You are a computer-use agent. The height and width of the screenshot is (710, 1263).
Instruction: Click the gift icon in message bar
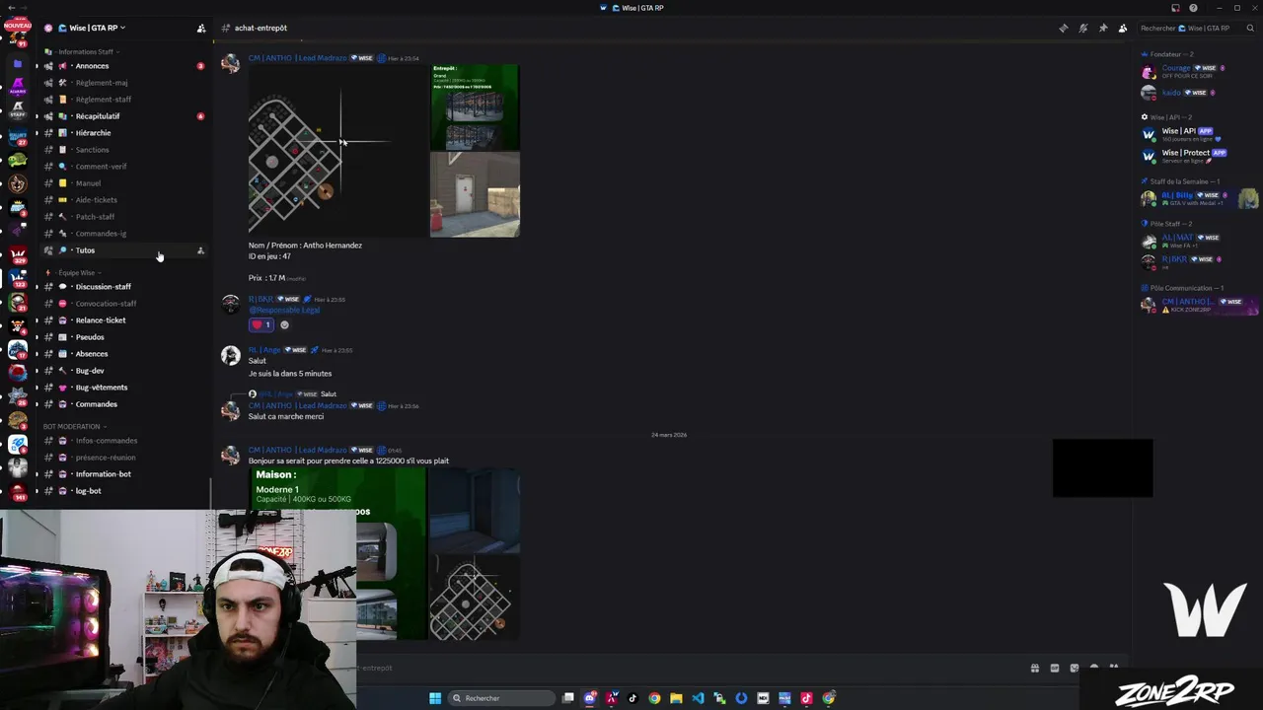pos(1035,668)
